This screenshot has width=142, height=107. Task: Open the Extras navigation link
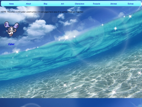click(x=130, y=4)
